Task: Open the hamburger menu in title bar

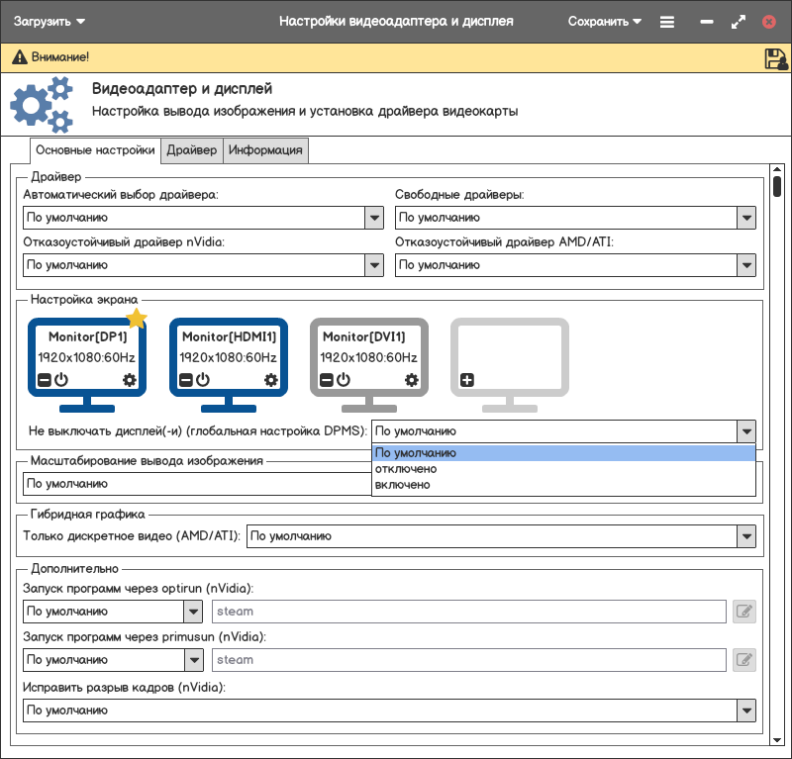Action: (667, 22)
